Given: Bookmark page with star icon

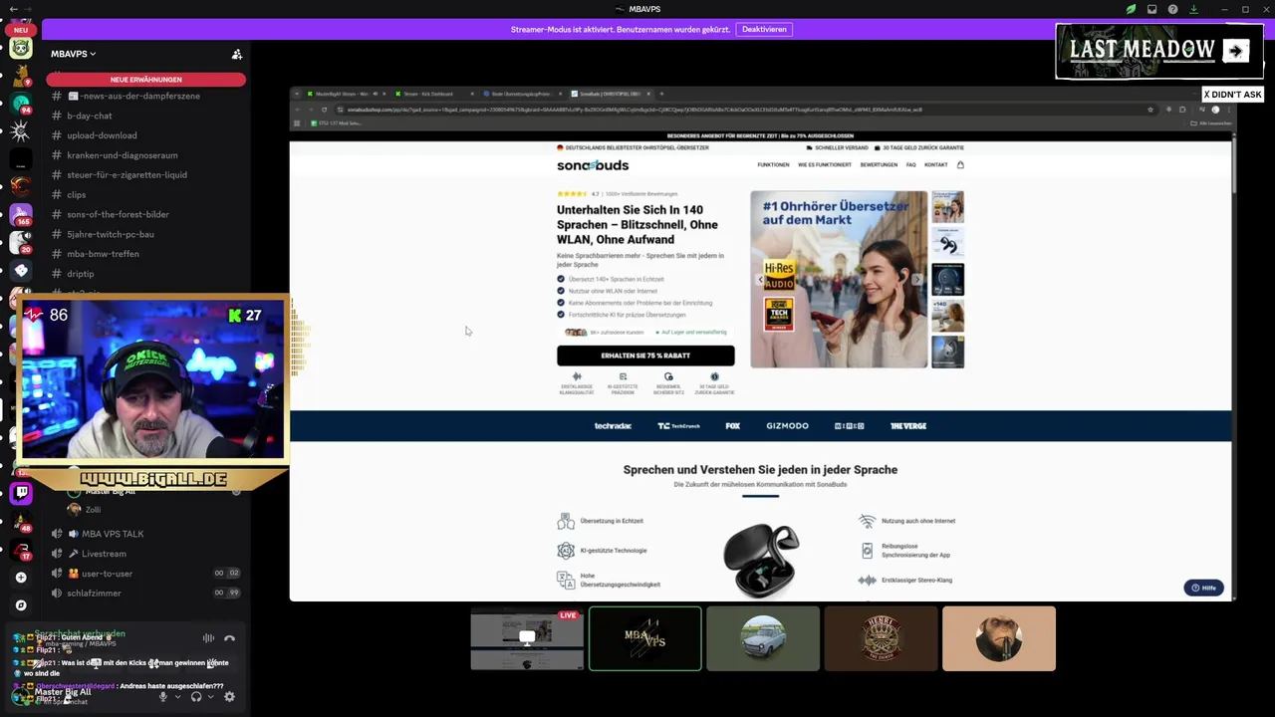Looking at the screenshot, I should click(x=1150, y=110).
